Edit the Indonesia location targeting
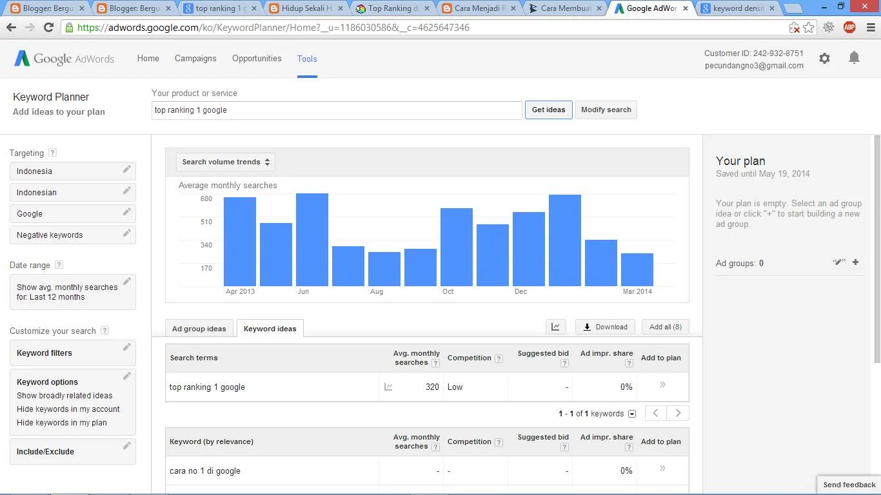This screenshot has width=881, height=495. (x=127, y=170)
